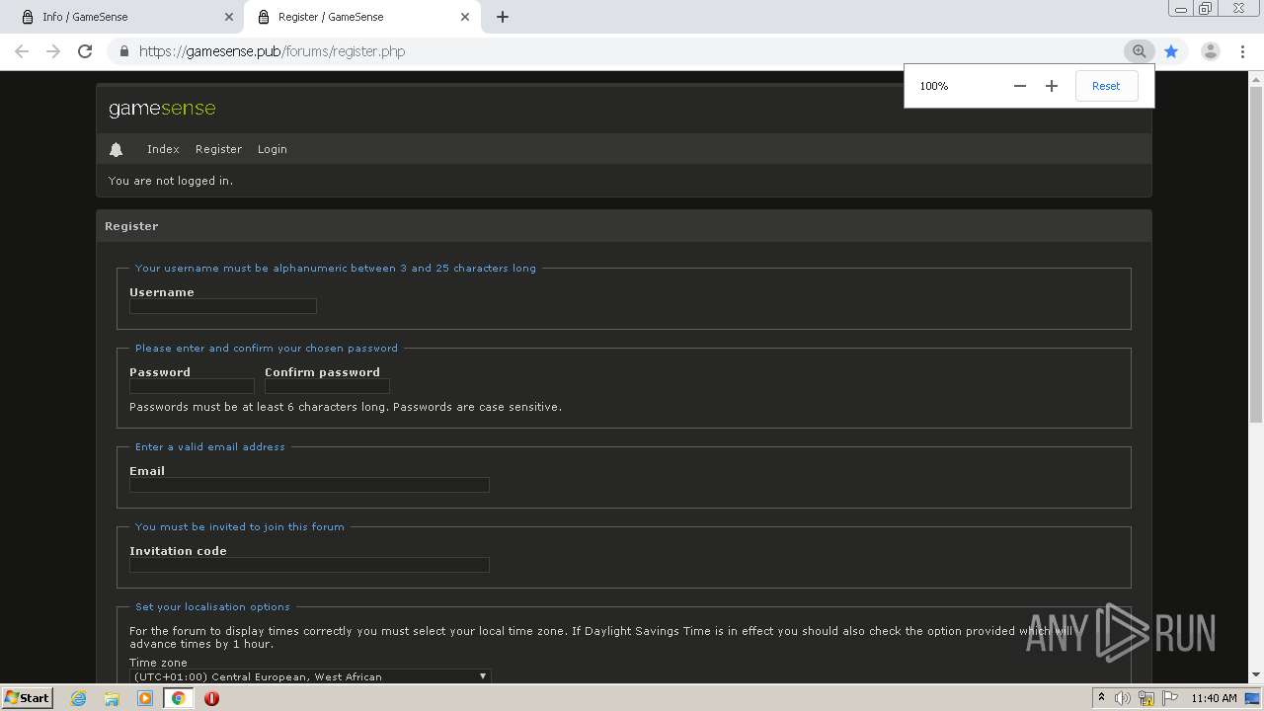Open the action center flag icon
This screenshot has width=1264, height=711.
click(1169, 698)
